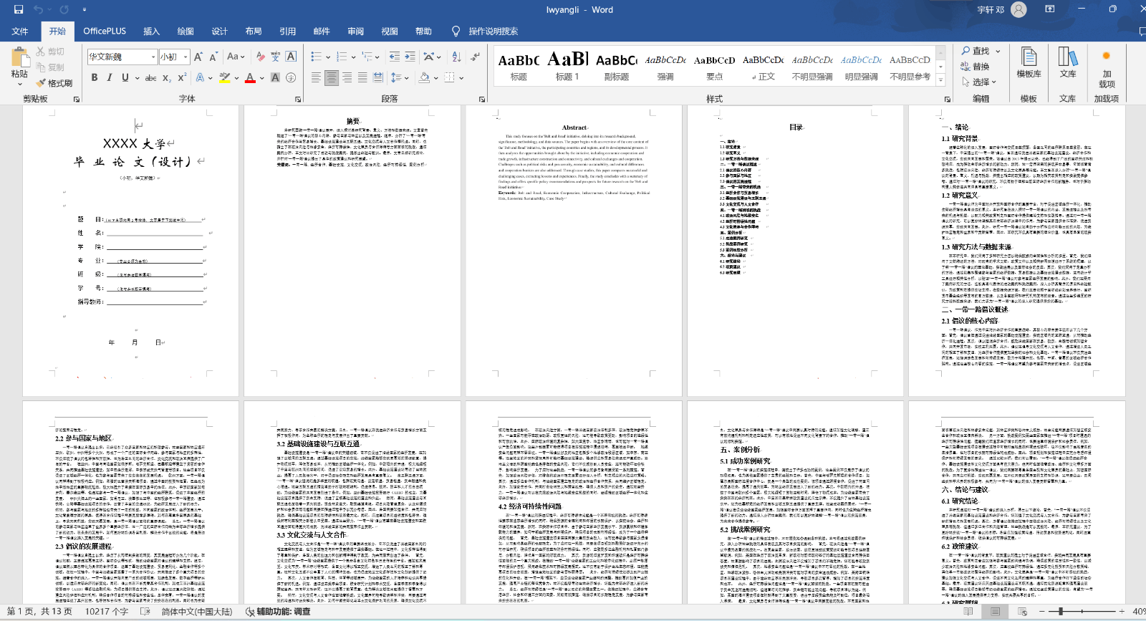Open the Find (查找) dropdown arrow
Viewport: 1146px width, 621px height.
coord(998,51)
